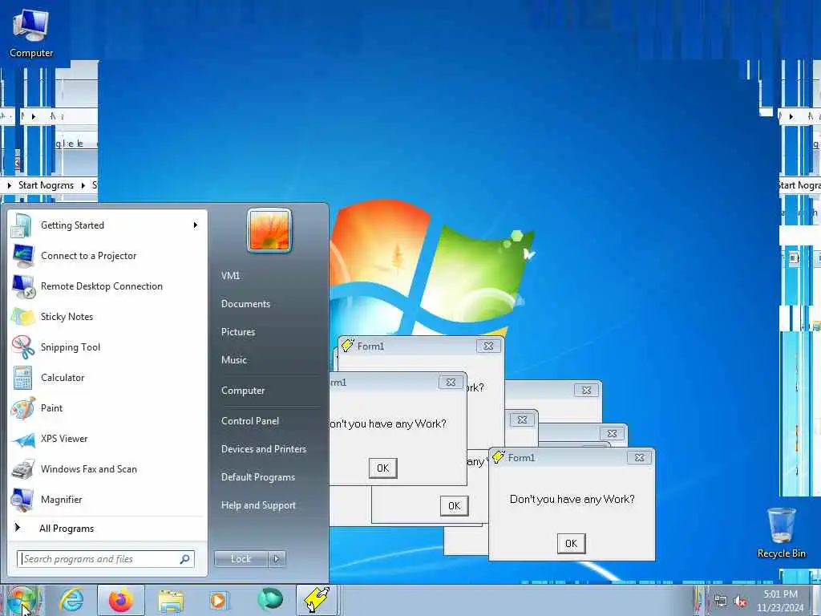The image size is (821, 616).
Task: Click the user account flower picture
Action: [269, 230]
